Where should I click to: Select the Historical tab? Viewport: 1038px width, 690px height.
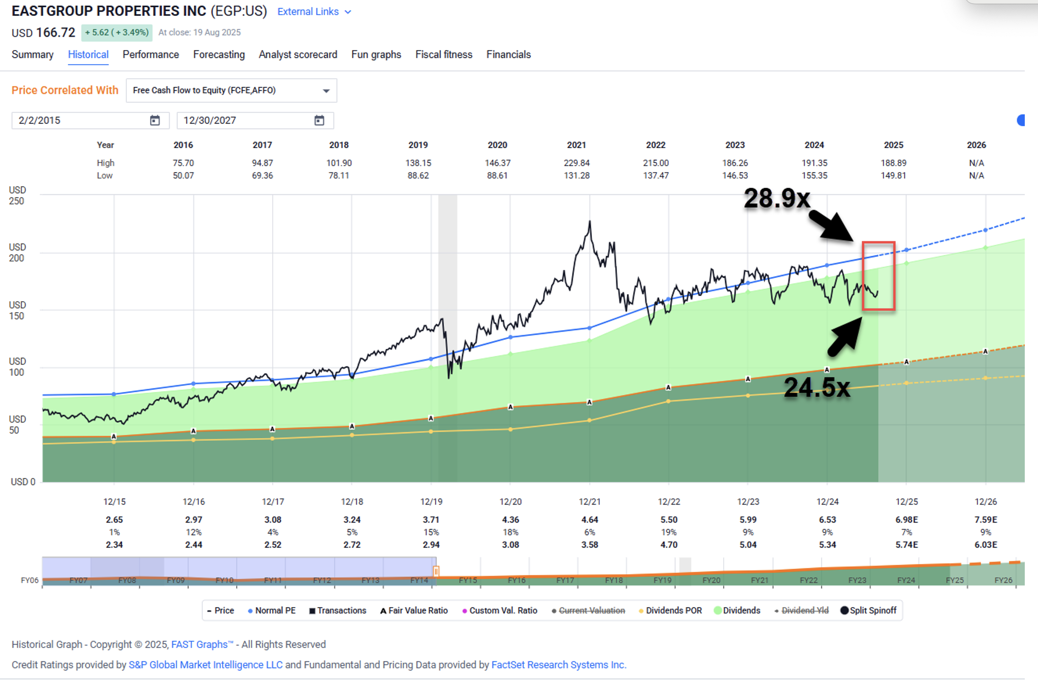coord(88,55)
